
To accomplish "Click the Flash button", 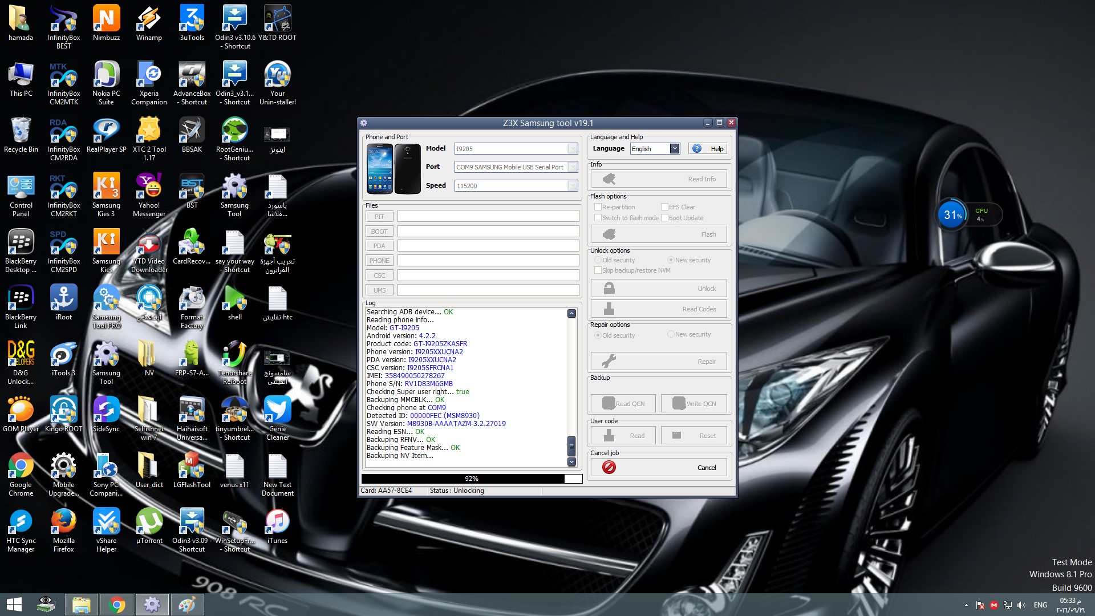I will 659,234.
